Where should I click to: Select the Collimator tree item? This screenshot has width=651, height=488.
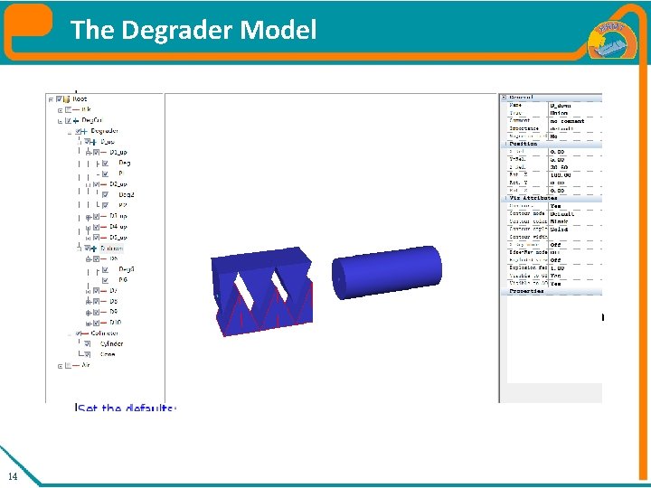pos(105,333)
